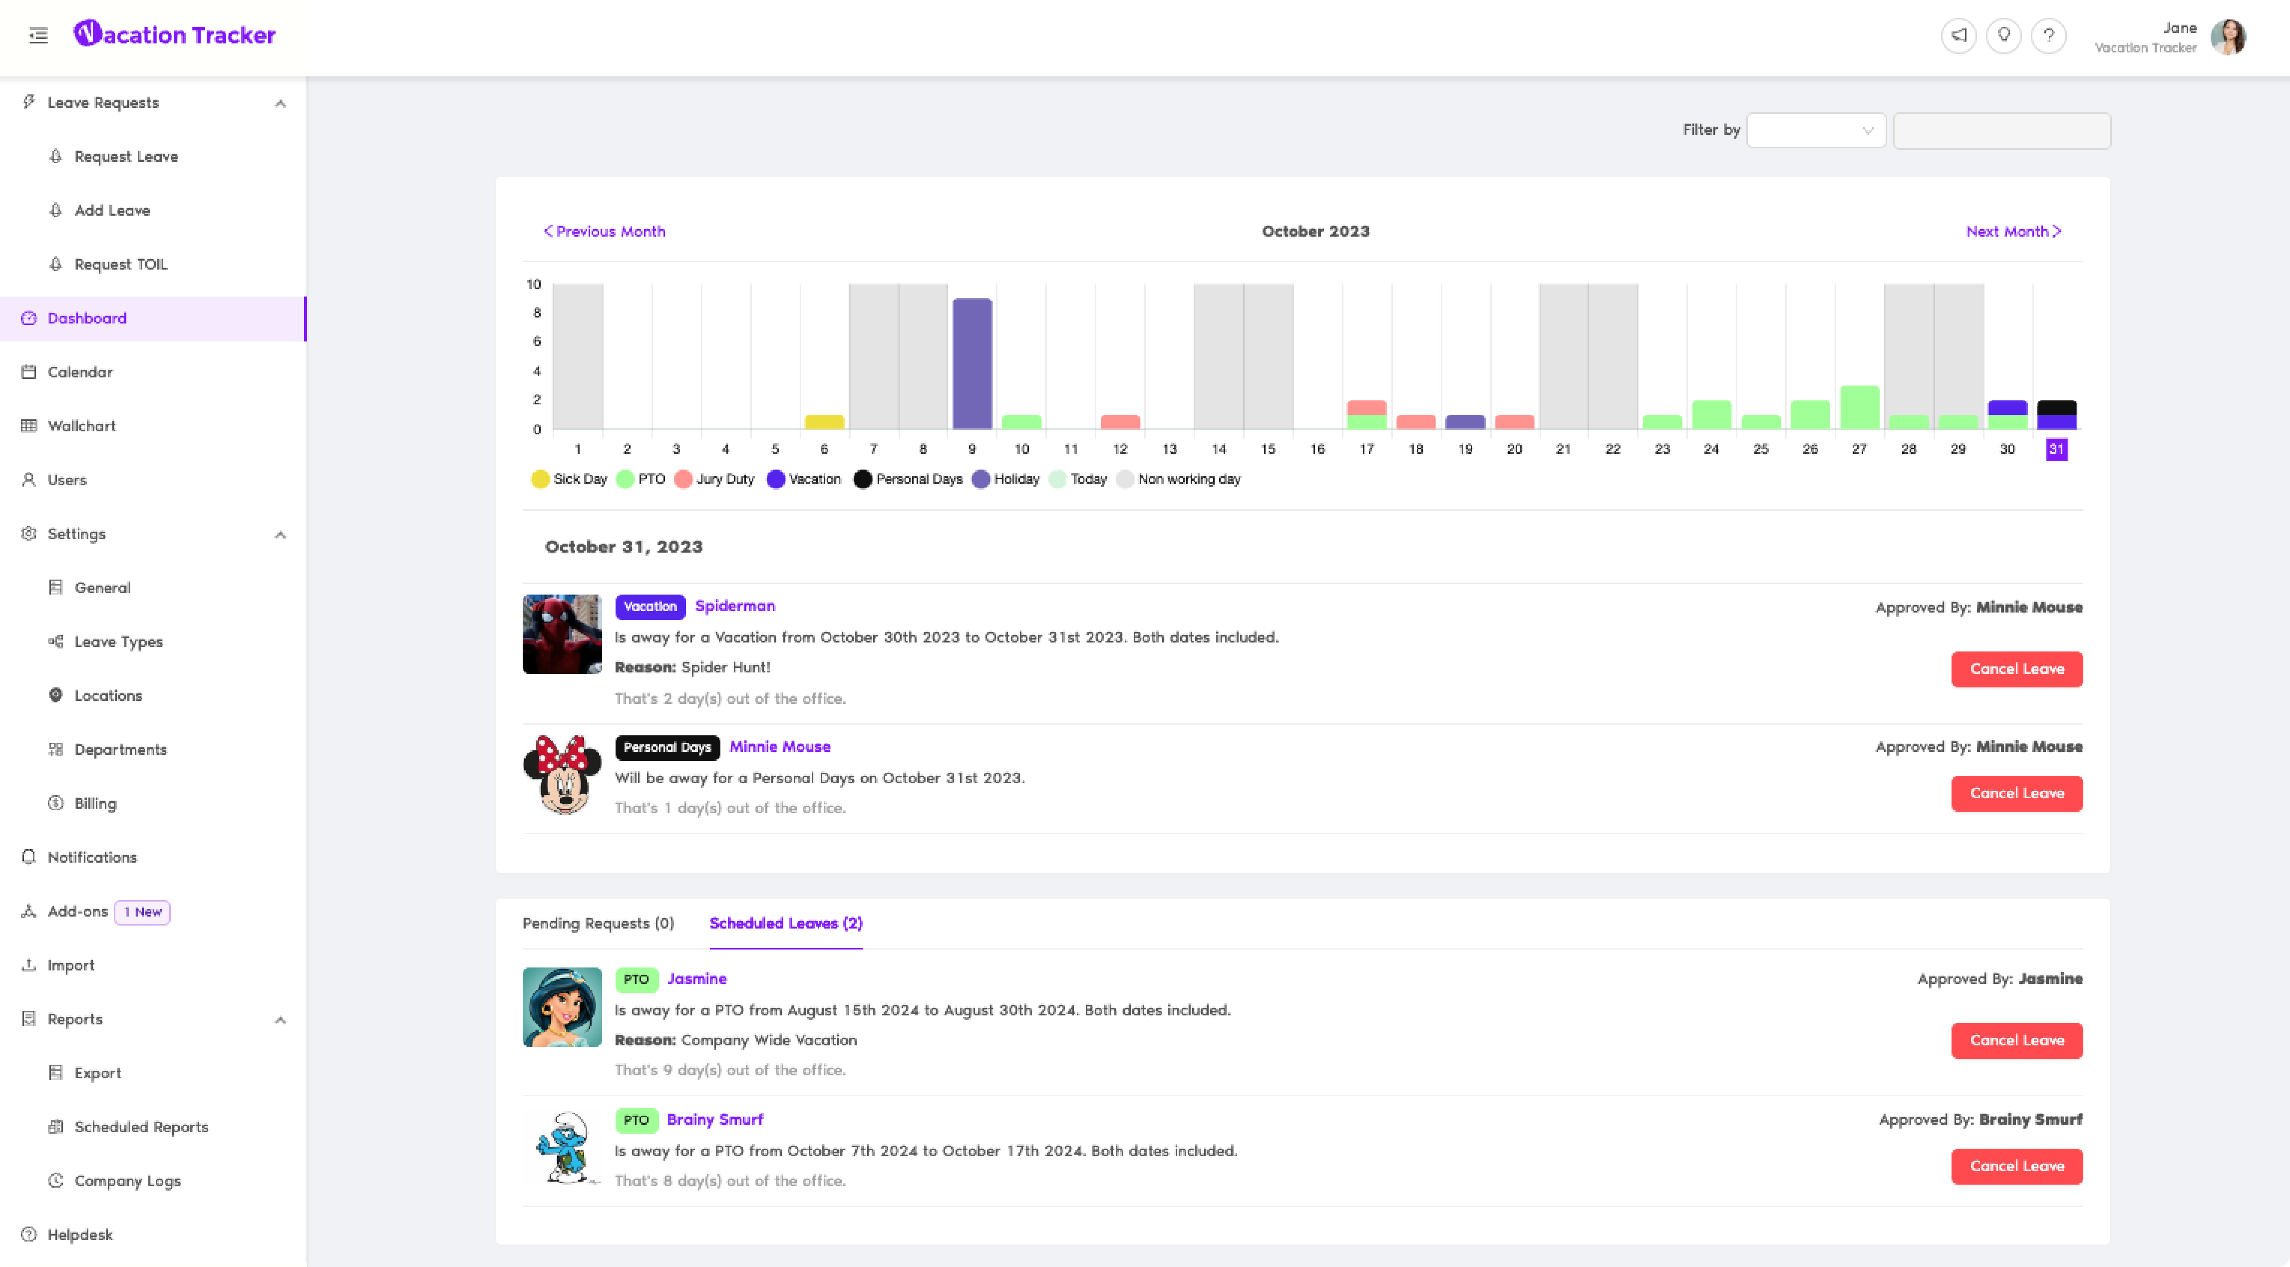The height and width of the screenshot is (1267, 2290).
Task: Toggle PTO legend swatch
Action: click(x=625, y=479)
